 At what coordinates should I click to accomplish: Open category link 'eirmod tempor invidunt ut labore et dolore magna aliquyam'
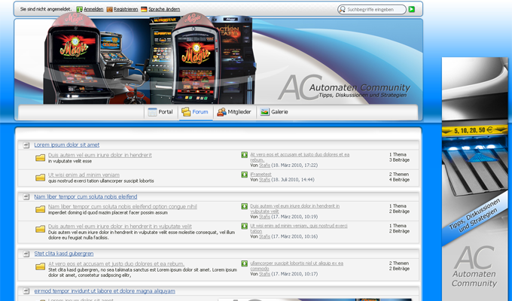[x=105, y=291]
